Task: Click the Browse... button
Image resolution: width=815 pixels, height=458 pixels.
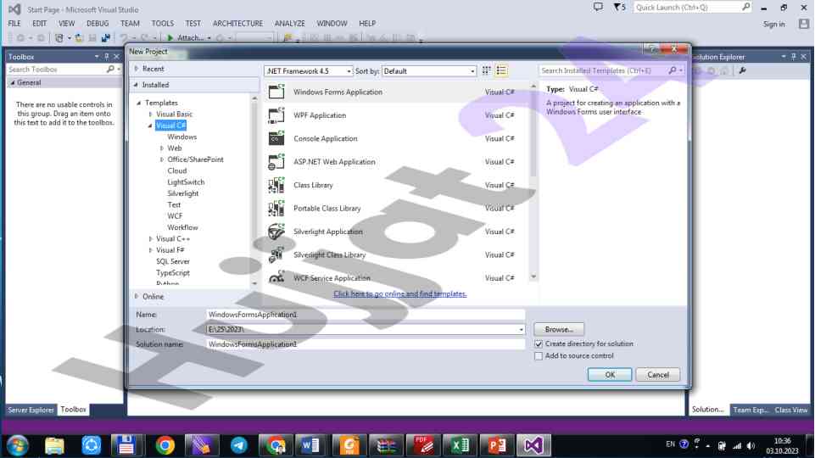Action: coord(559,330)
